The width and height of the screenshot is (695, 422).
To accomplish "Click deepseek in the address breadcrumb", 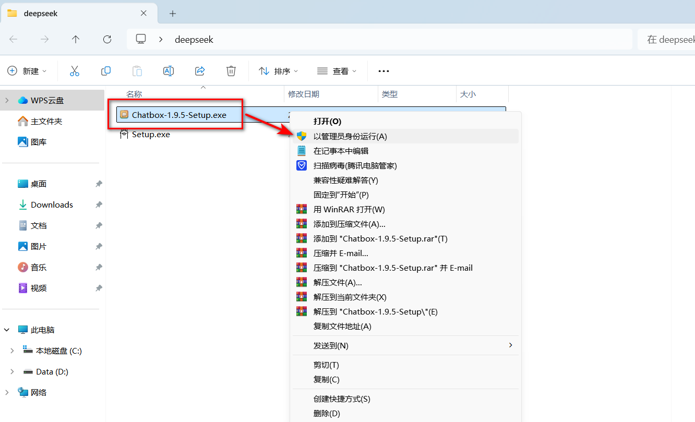I will click(194, 40).
